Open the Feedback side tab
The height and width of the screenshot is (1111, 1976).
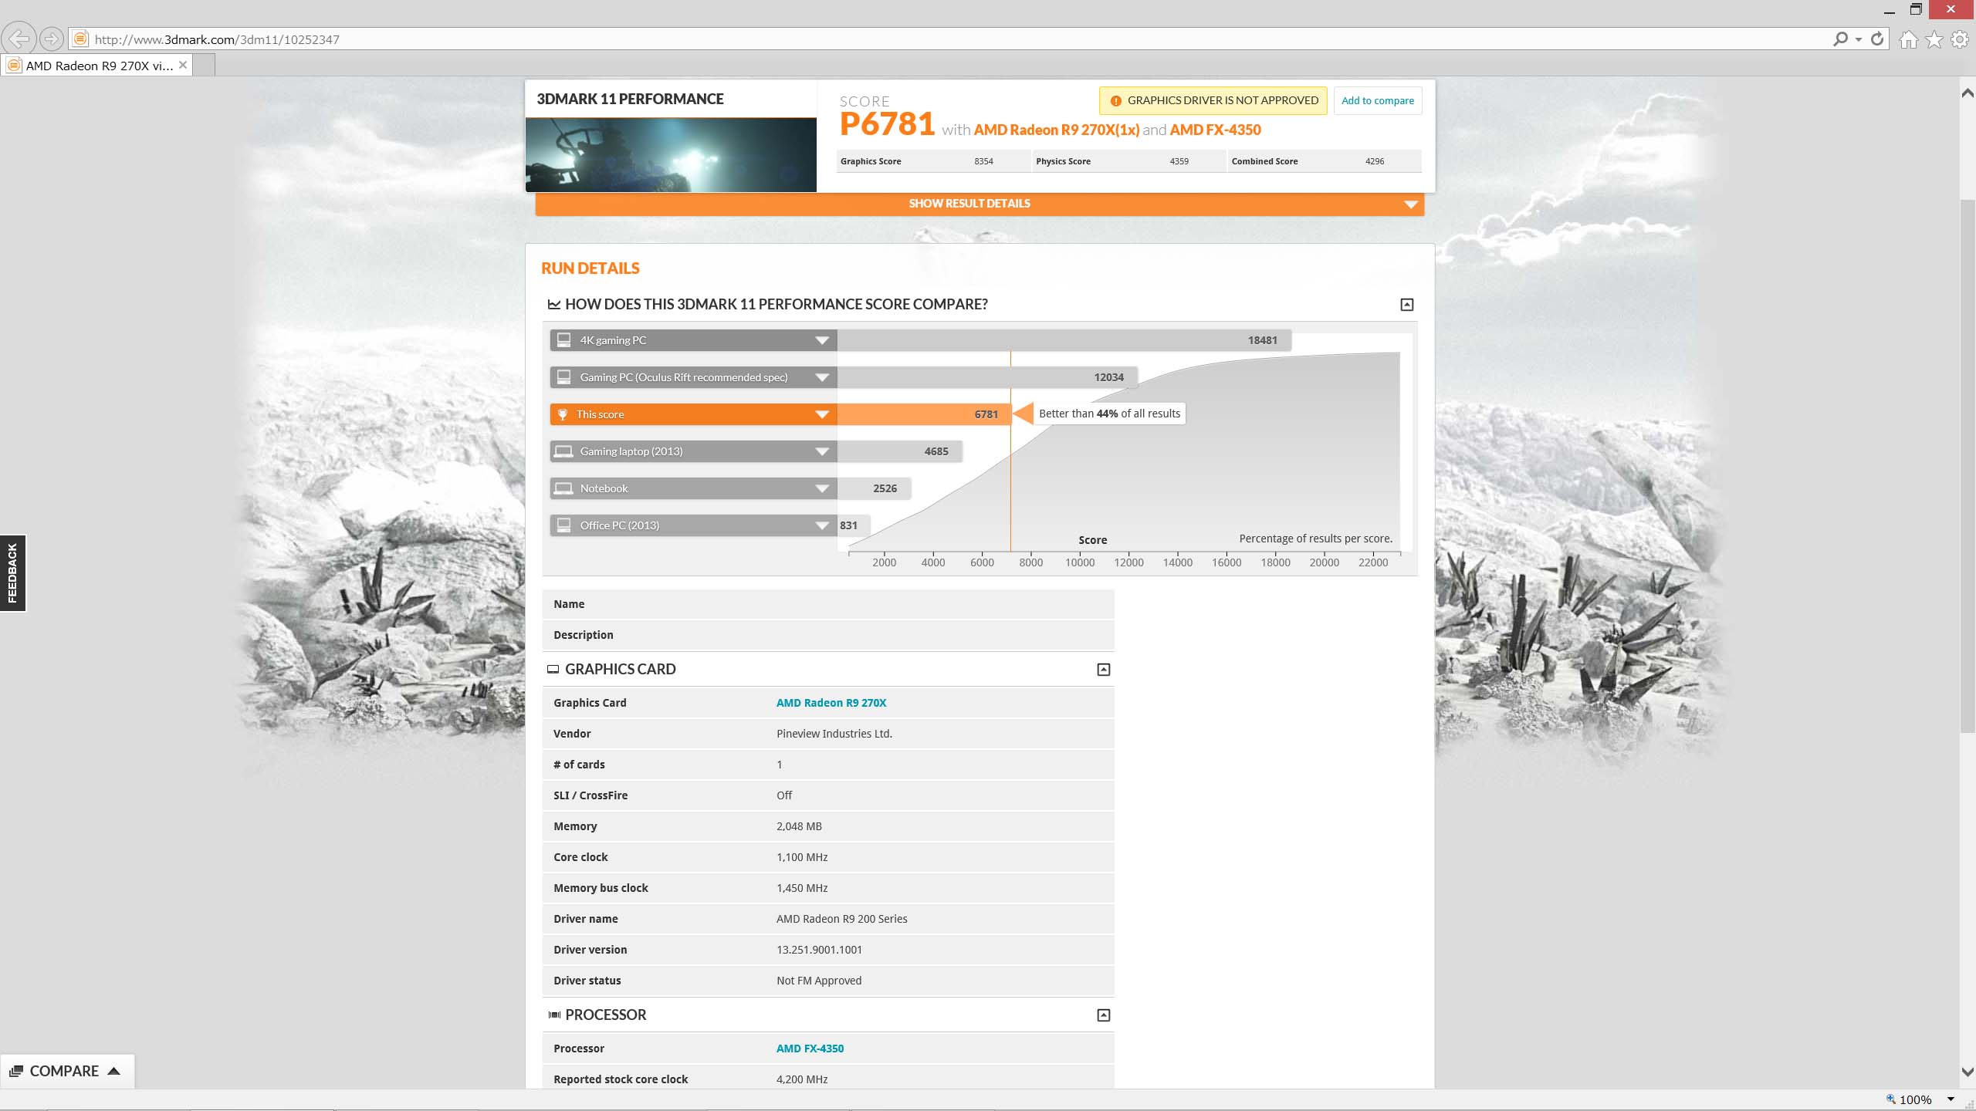13,573
